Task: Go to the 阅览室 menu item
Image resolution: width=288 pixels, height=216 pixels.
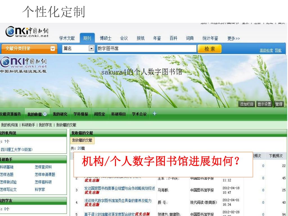Action: click(x=100, y=114)
